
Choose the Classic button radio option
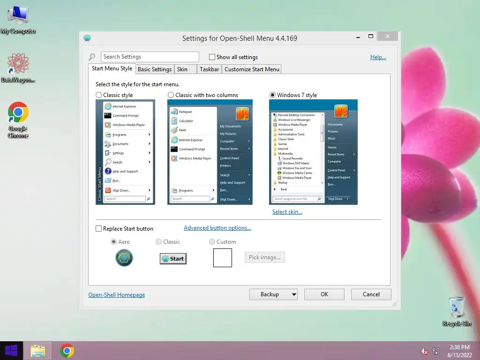pos(158,242)
